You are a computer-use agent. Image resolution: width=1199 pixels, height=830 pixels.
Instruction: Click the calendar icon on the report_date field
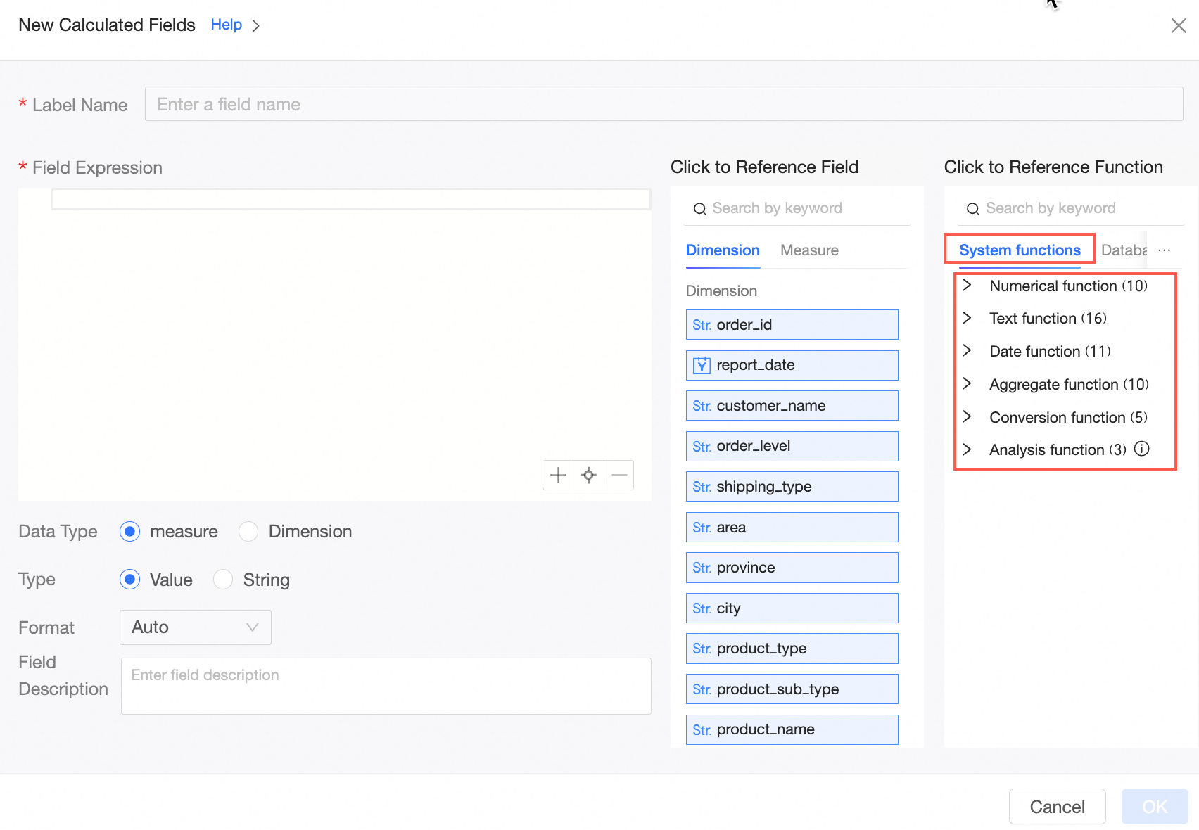[702, 365]
